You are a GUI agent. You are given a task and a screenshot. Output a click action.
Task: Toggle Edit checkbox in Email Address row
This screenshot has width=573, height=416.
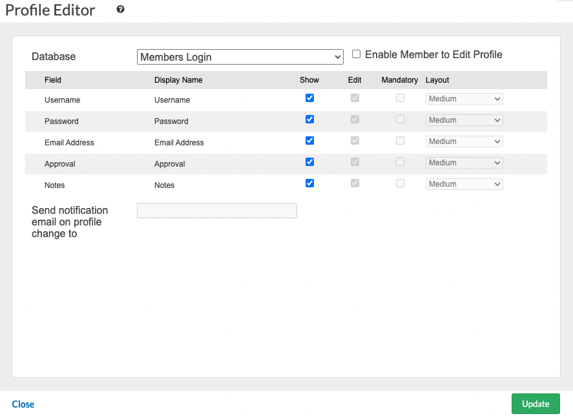[x=355, y=140]
